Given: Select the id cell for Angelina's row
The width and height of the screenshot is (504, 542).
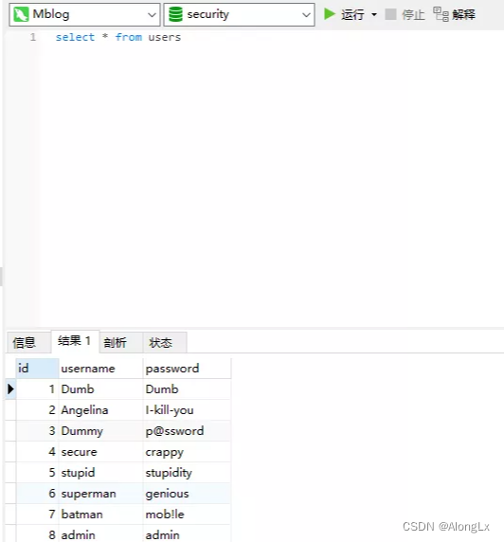Looking at the screenshot, I should tap(37, 410).
